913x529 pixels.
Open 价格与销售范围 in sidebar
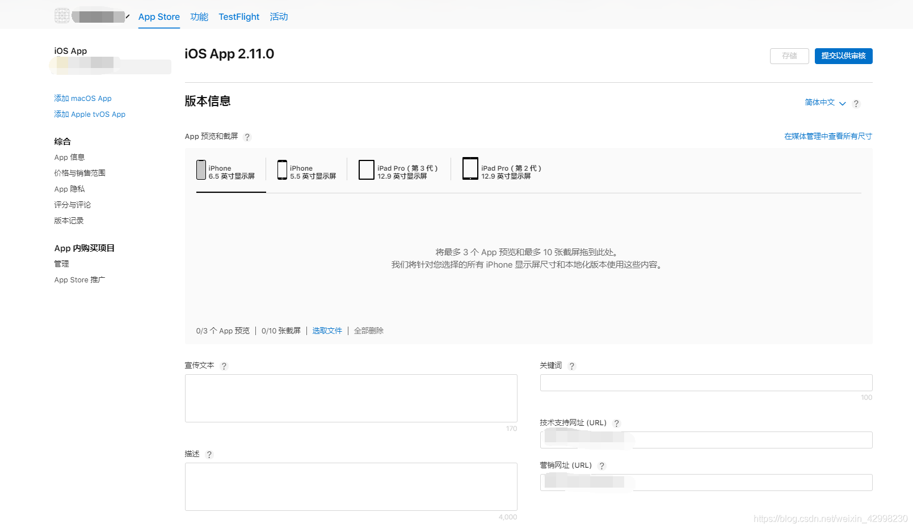pos(79,173)
